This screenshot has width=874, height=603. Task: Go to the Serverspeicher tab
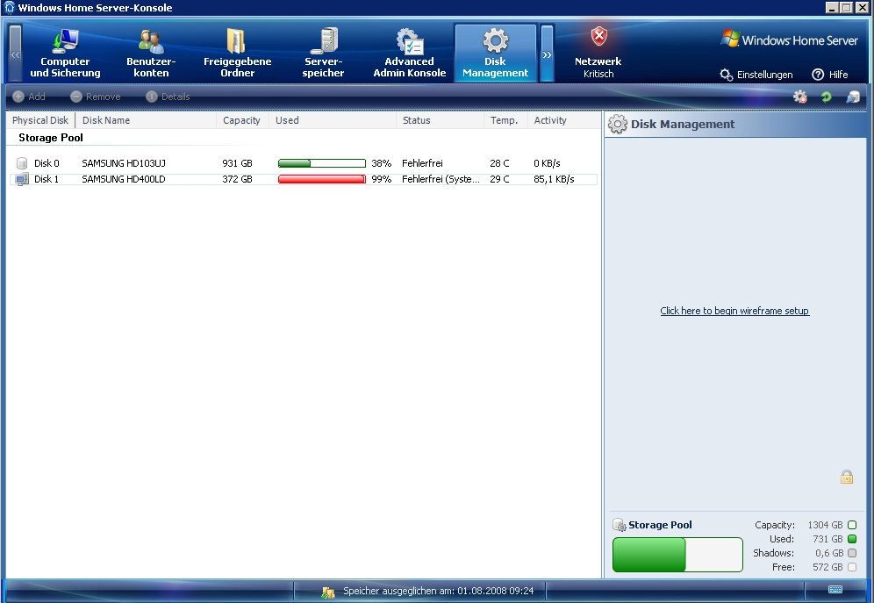tap(323, 53)
